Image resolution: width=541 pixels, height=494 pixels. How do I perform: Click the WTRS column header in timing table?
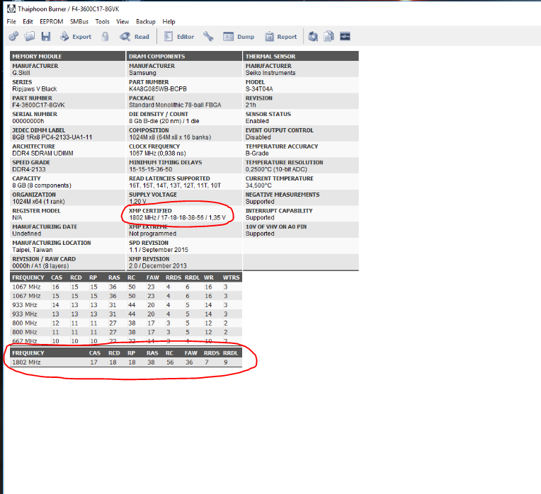(231, 277)
